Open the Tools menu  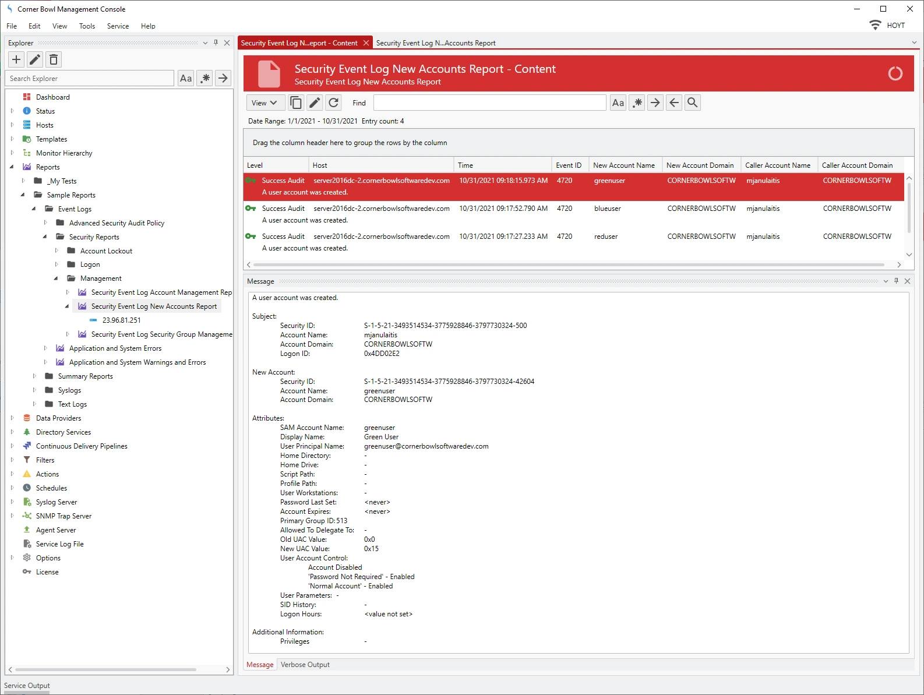pyautogui.click(x=87, y=26)
